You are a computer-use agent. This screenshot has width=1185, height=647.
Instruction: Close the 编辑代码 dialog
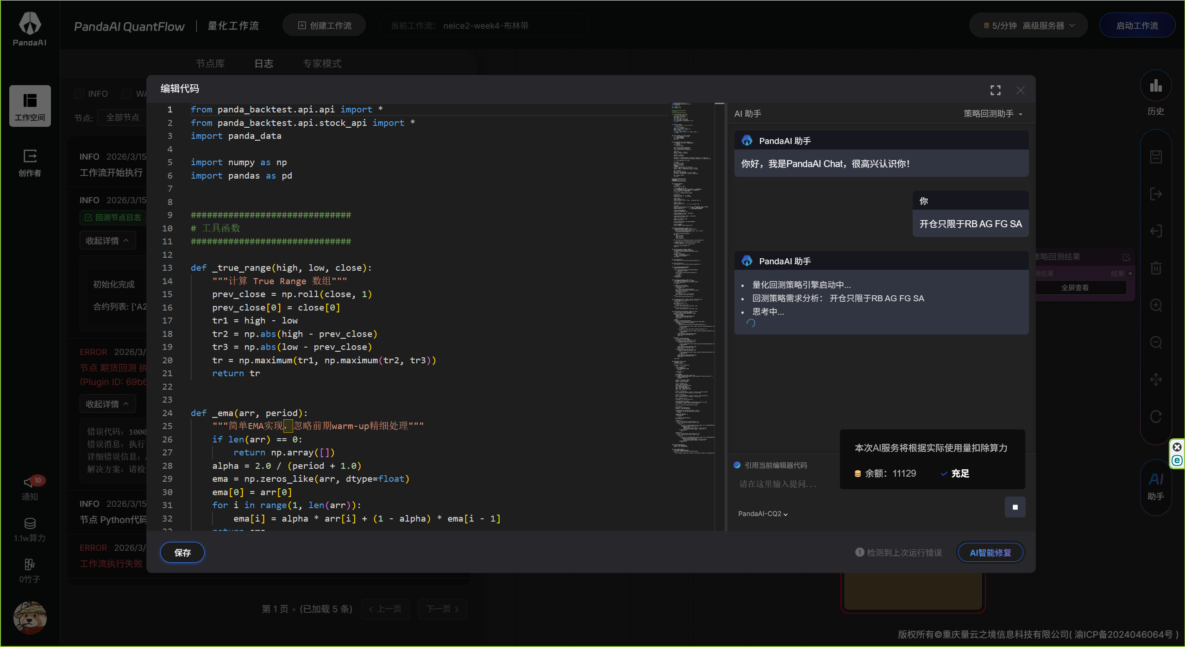coord(1021,90)
